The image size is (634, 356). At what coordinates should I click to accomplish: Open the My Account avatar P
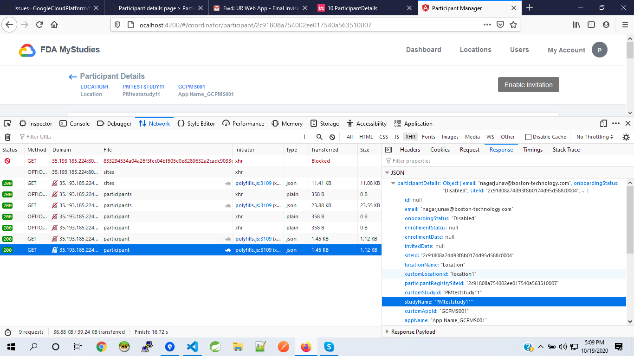(600, 50)
